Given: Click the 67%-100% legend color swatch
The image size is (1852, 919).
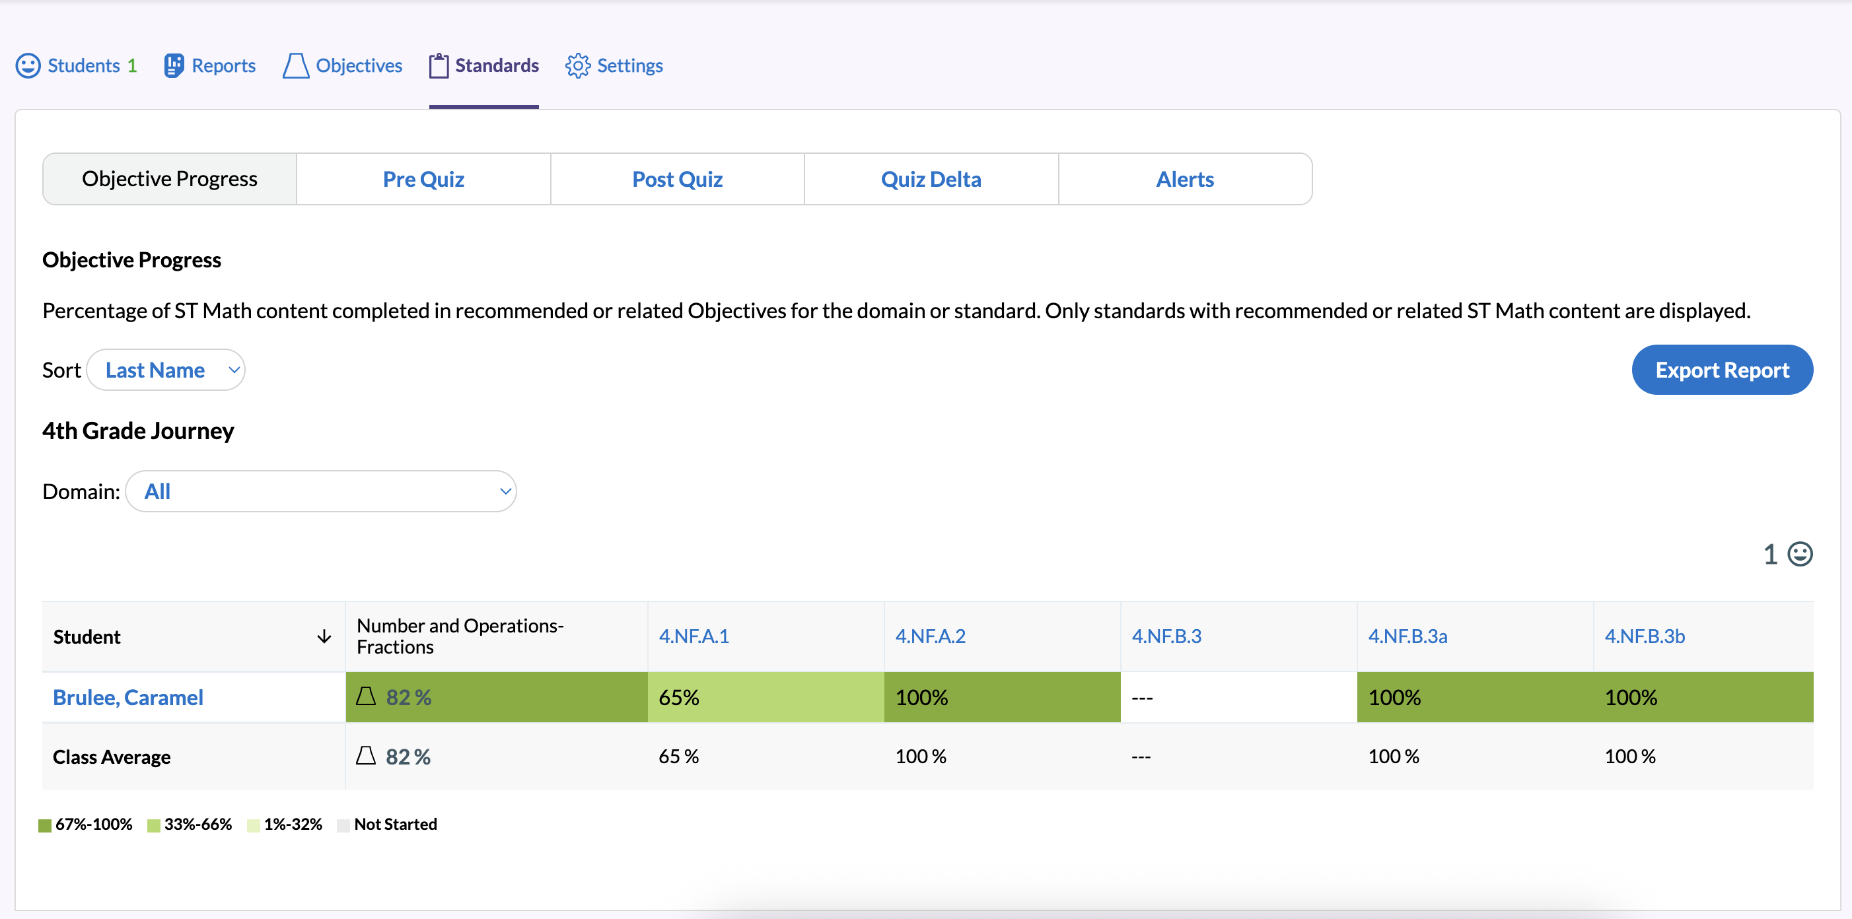Looking at the screenshot, I should (44, 825).
